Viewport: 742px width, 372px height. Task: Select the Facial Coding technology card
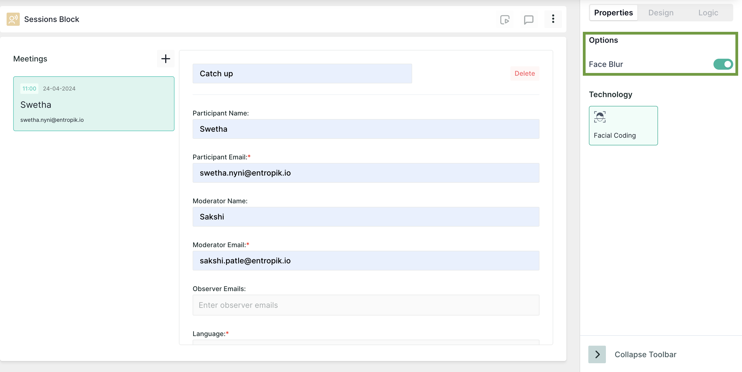623,126
